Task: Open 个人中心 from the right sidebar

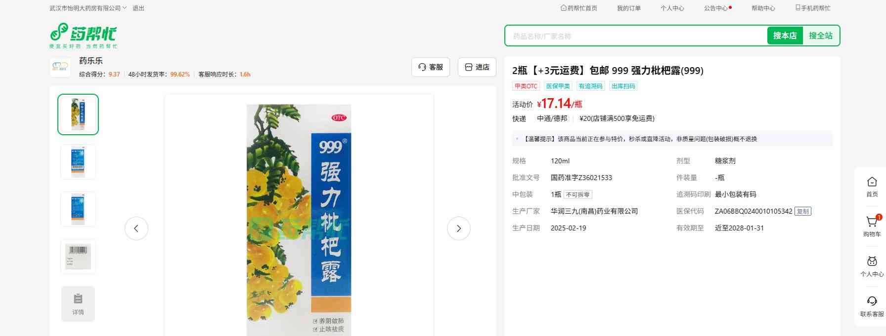Action: tap(872, 266)
